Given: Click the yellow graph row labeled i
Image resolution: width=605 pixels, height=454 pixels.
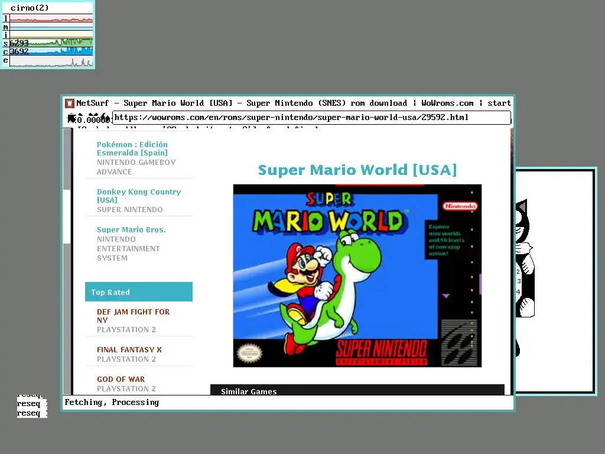Looking at the screenshot, I should [51, 35].
